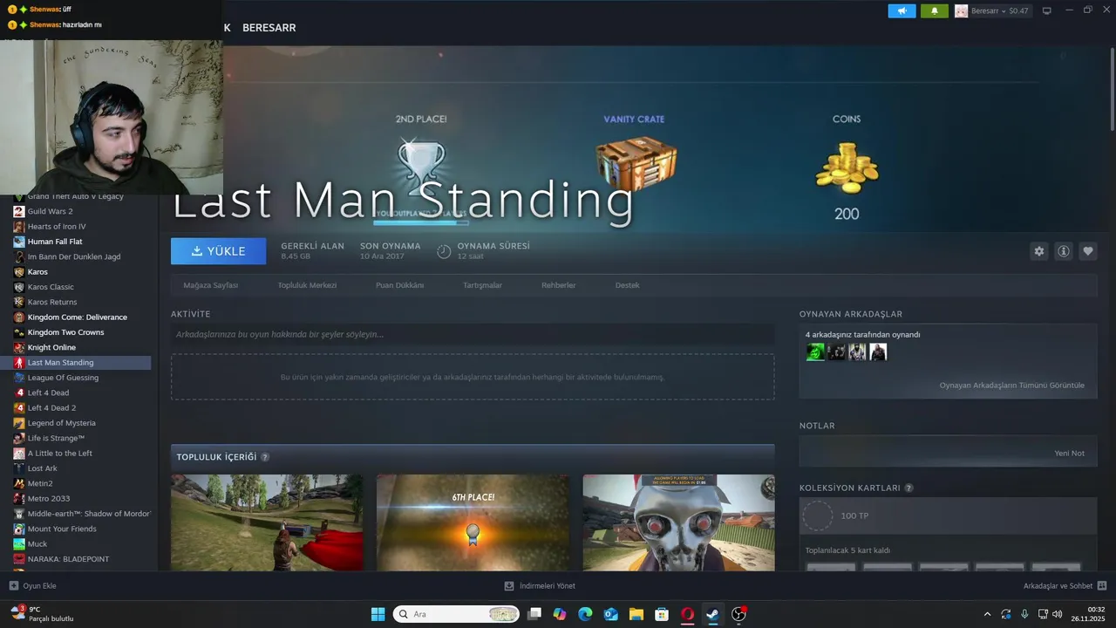Open the Mağaza Sayfası tab
This screenshot has width=1116, height=628.
tap(210, 285)
